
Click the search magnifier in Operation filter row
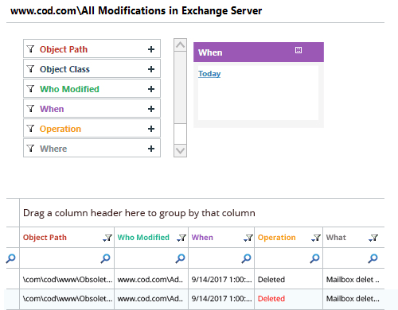click(x=314, y=258)
